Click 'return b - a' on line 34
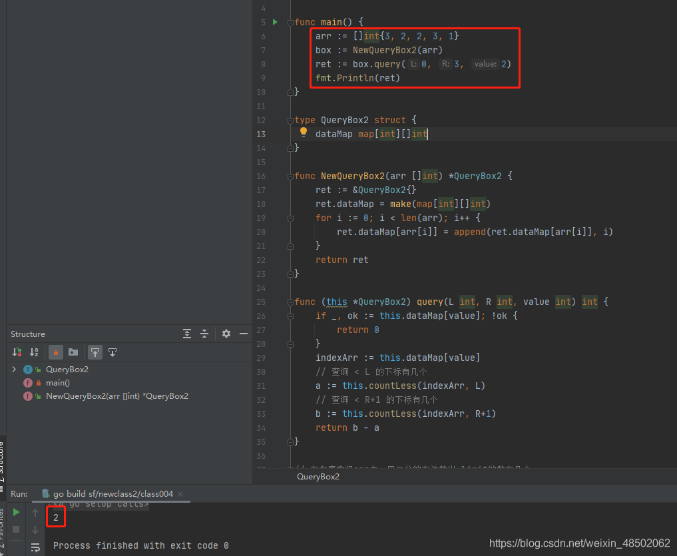The width and height of the screenshot is (677, 556). point(347,427)
